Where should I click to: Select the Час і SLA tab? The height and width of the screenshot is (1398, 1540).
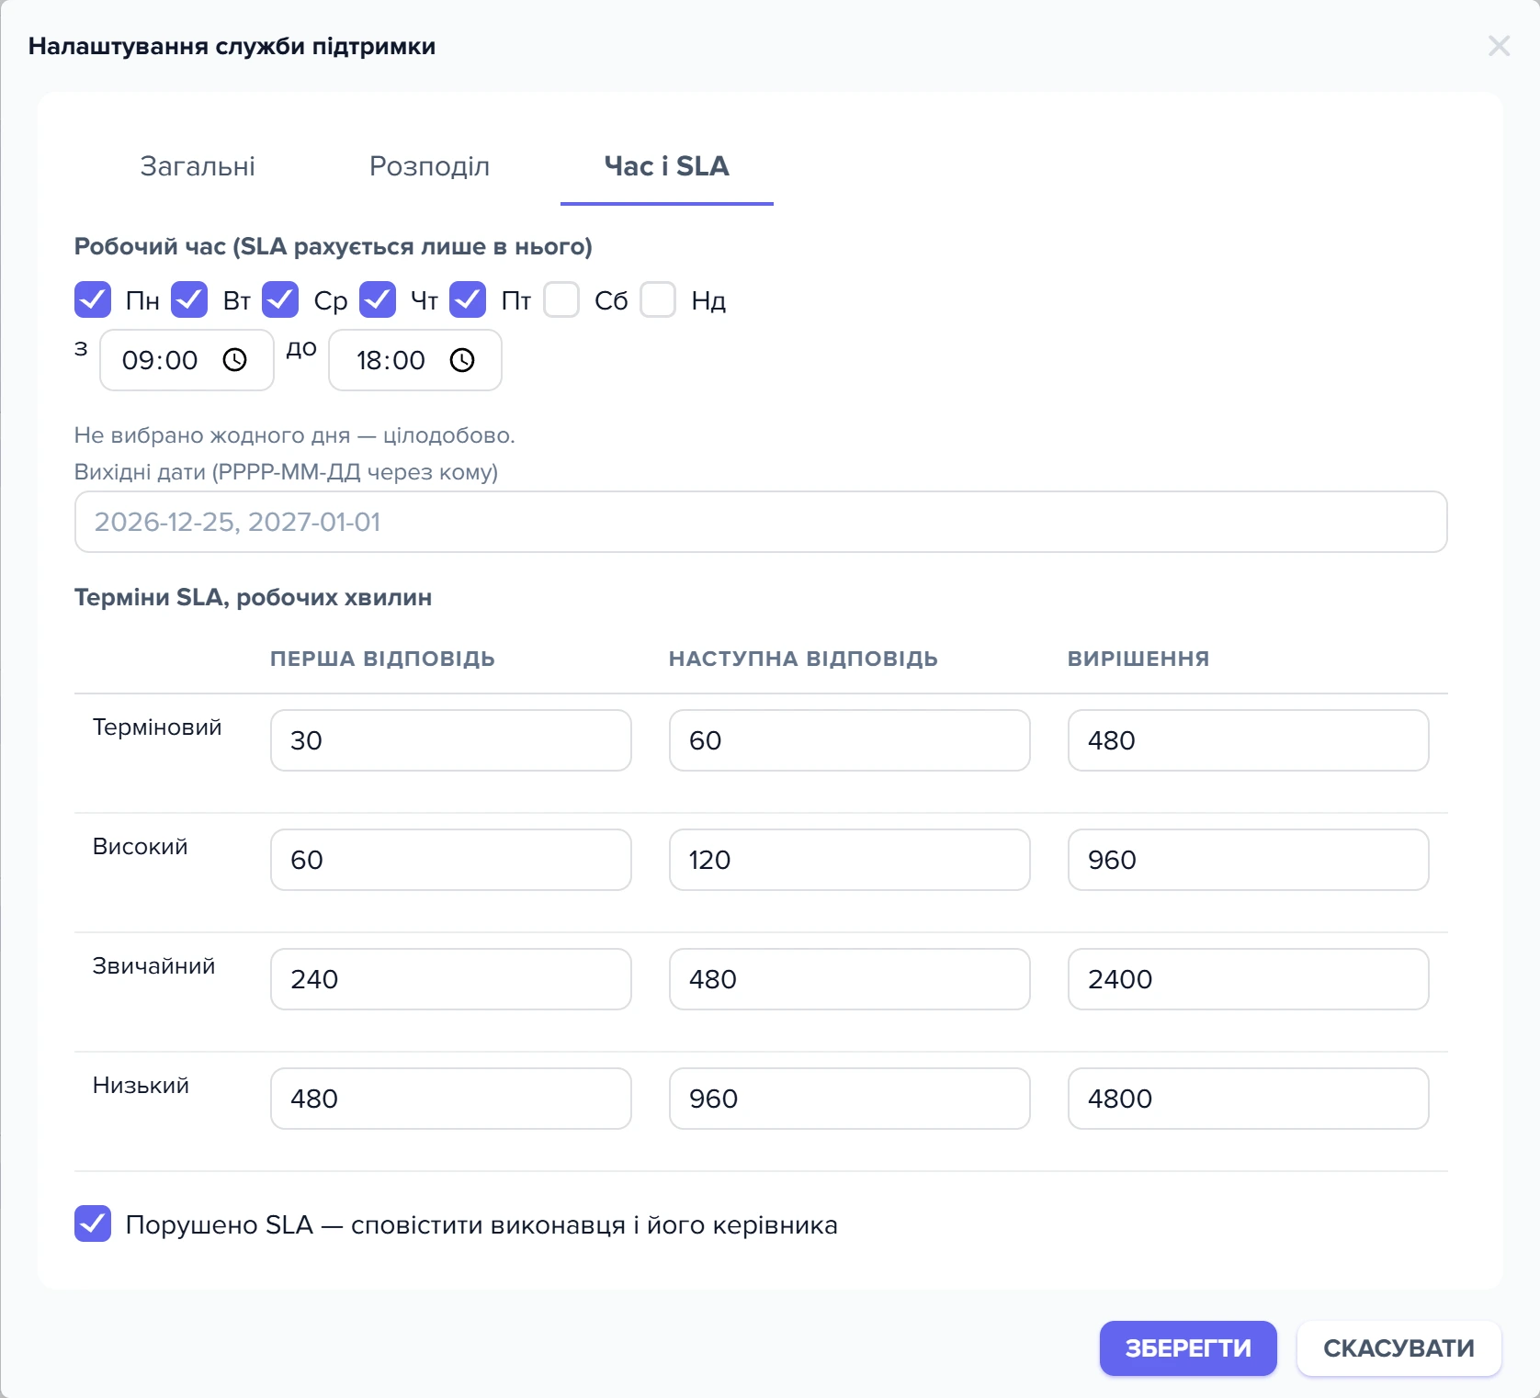click(x=667, y=166)
